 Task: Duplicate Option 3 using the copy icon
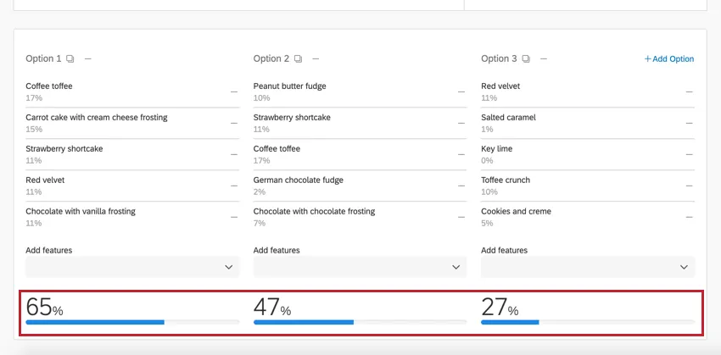[x=526, y=59]
